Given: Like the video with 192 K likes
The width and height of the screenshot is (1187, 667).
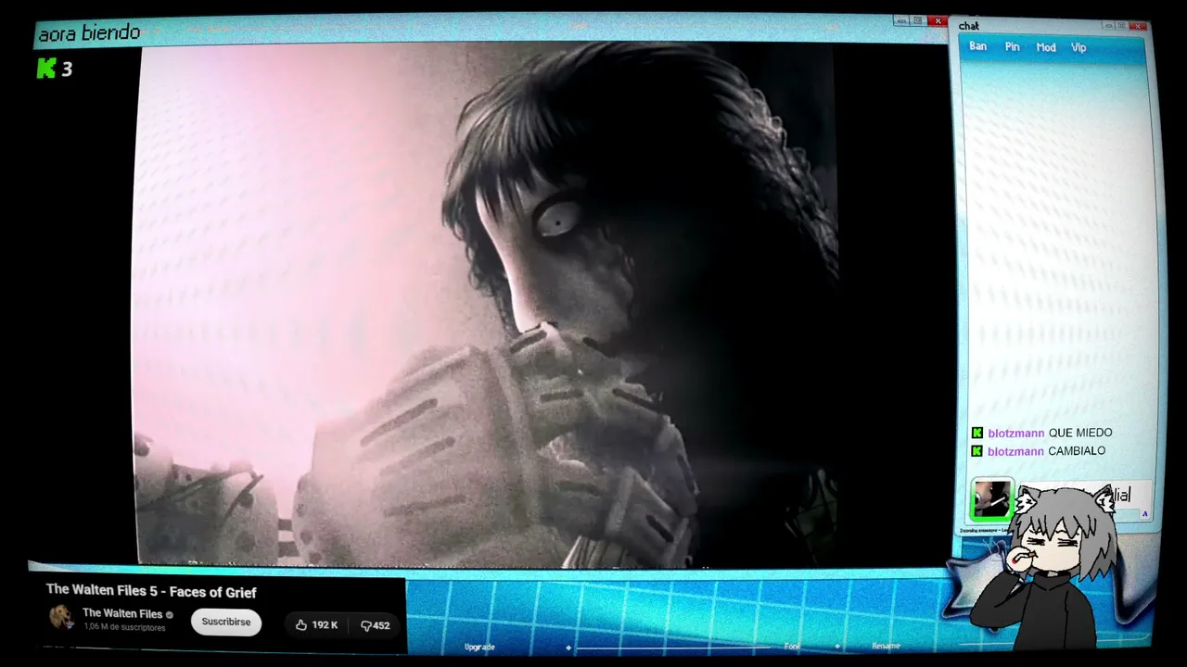Looking at the screenshot, I should [x=317, y=625].
